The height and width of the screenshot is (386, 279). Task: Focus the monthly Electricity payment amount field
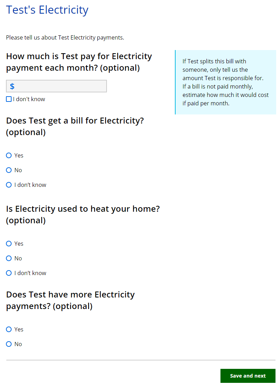point(60,86)
